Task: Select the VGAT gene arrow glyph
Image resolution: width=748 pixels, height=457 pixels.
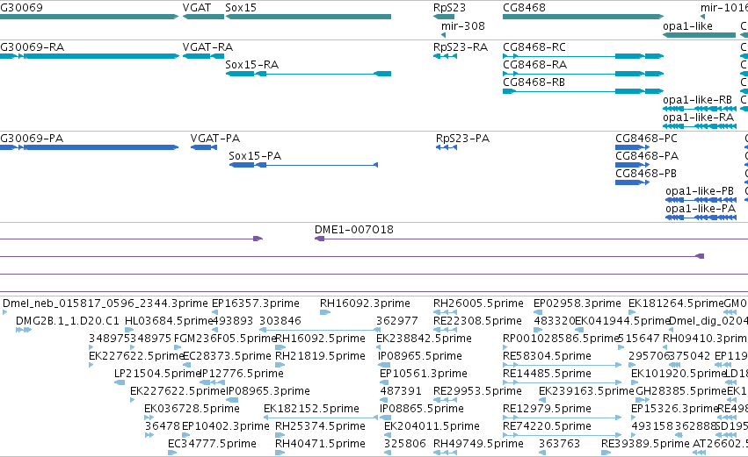Action: (203, 17)
